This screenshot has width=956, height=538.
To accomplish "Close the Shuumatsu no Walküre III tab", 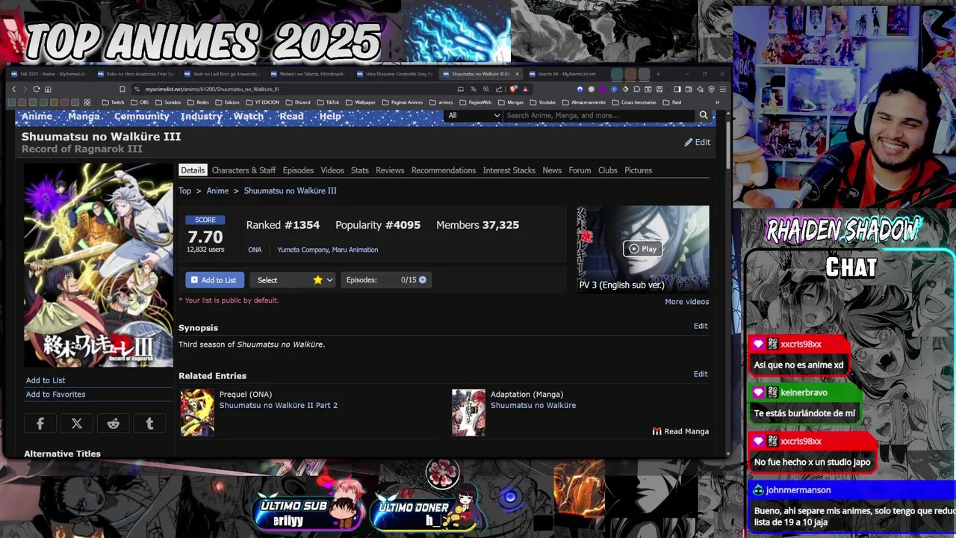I will 516,74.
